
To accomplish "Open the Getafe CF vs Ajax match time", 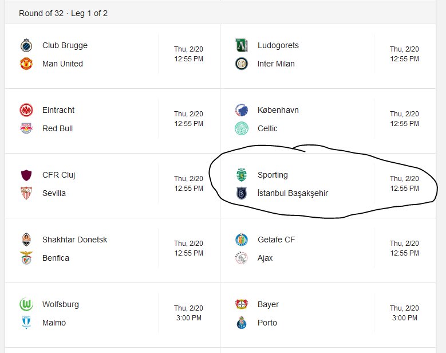I will click(404, 248).
